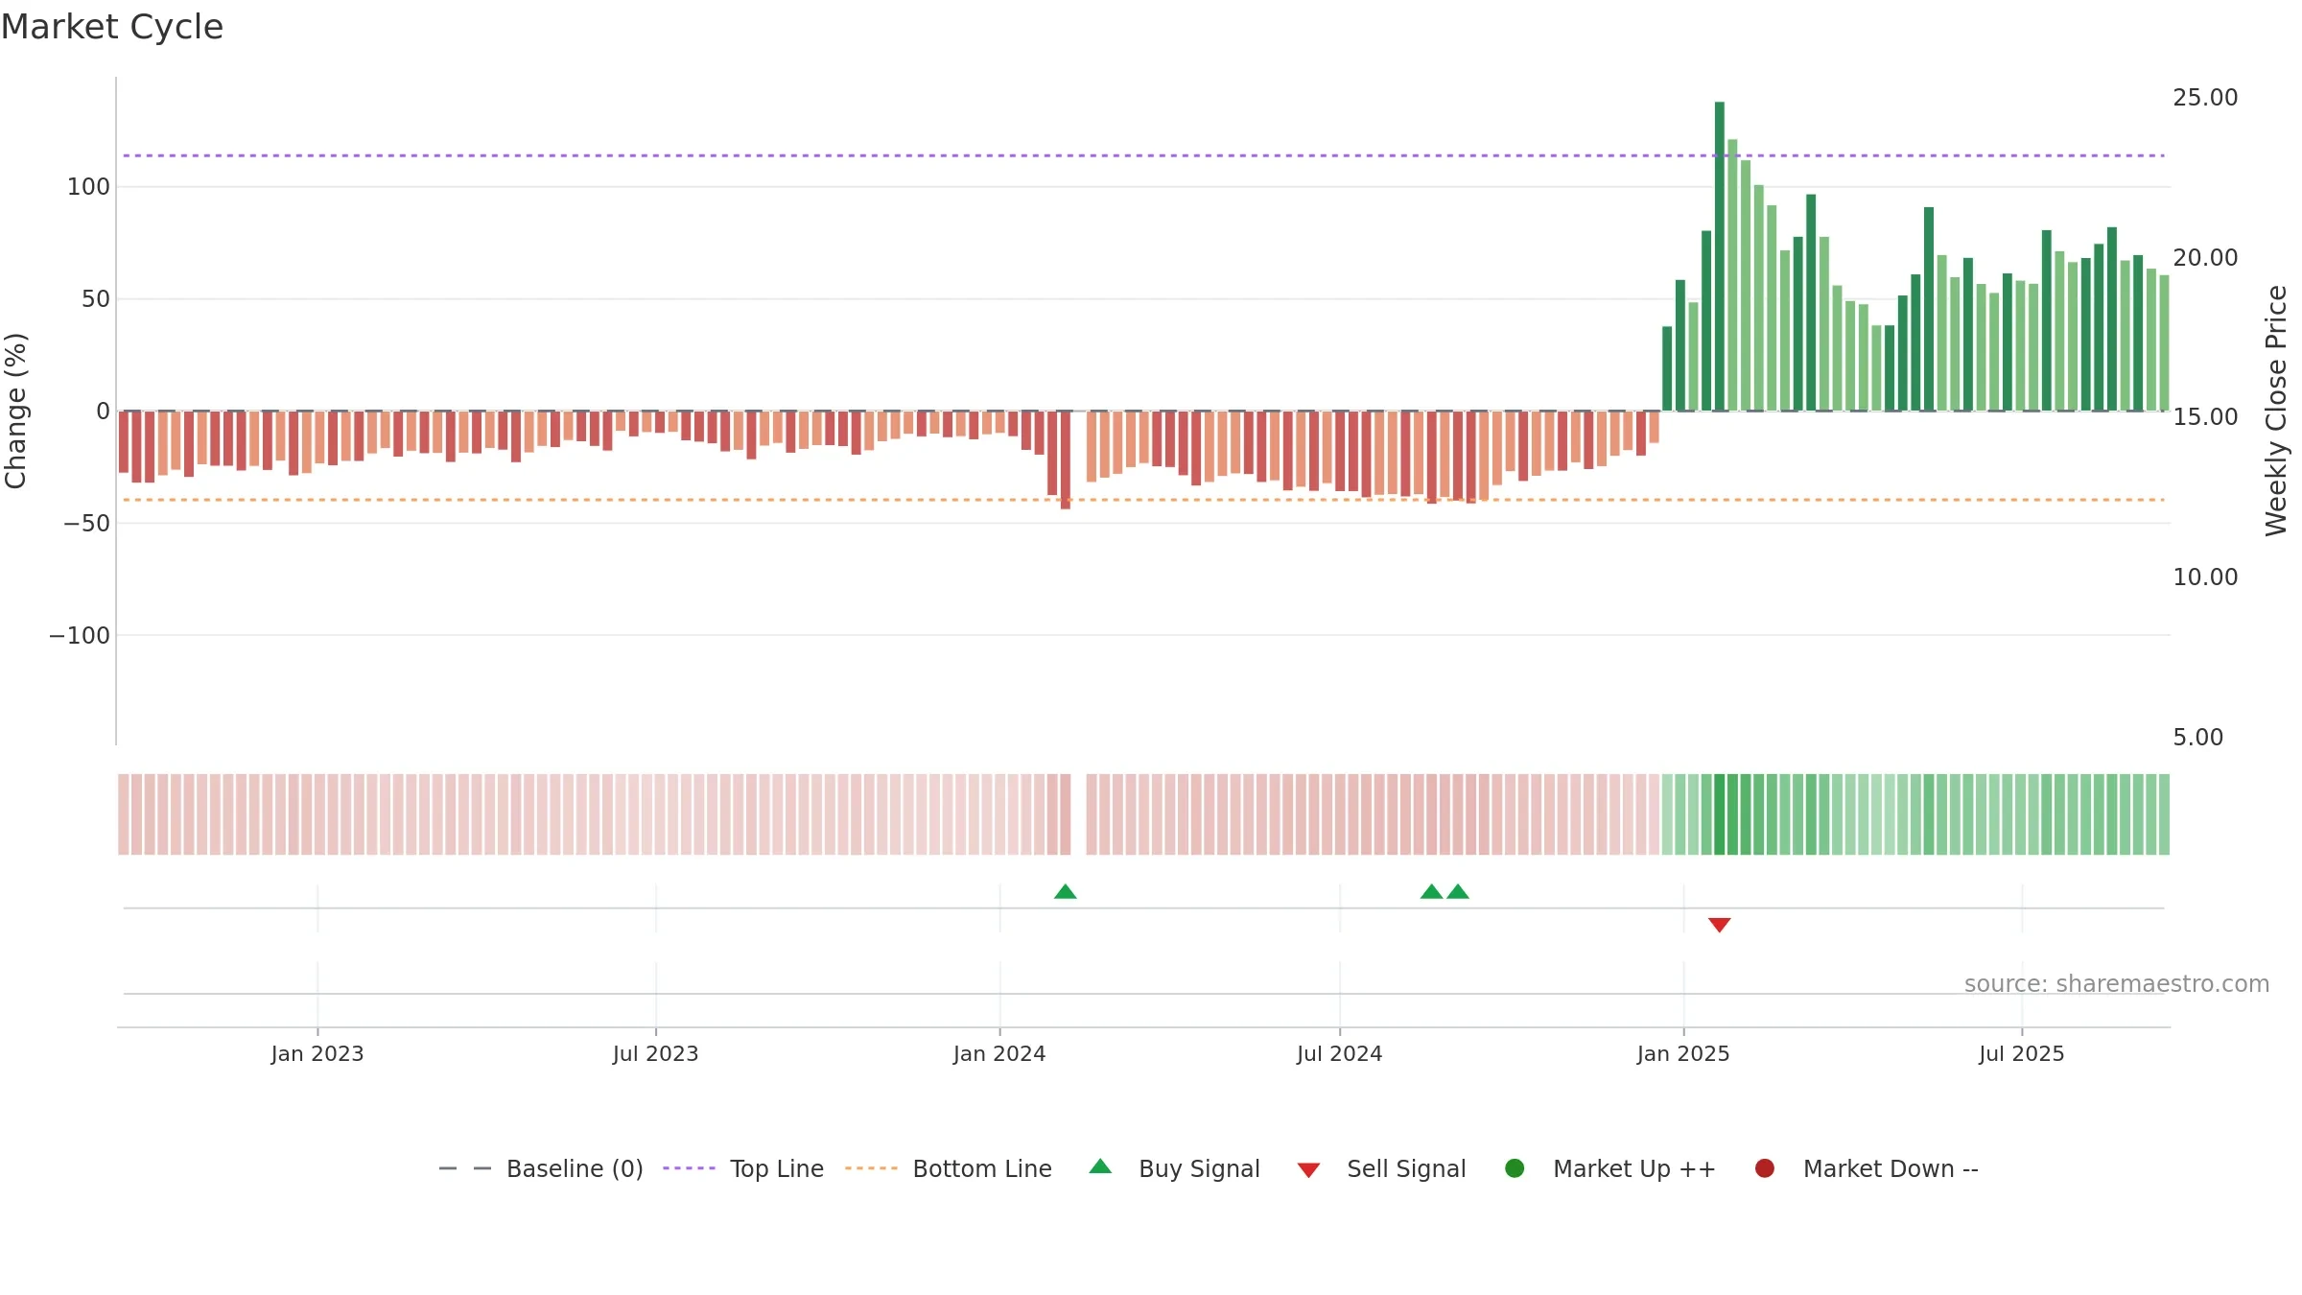Image resolution: width=2302 pixels, height=1295 pixels.
Task: Click the 5.00 tick on the price axis
Action: pos(2197,738)
